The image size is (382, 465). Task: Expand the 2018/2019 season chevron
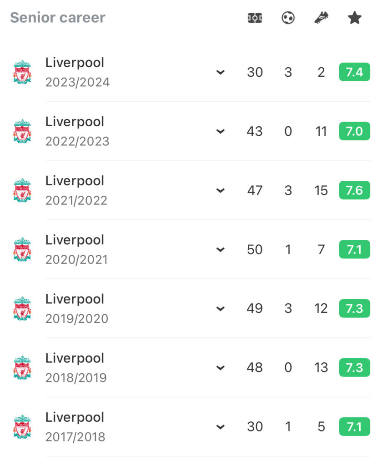coord(221,368)
